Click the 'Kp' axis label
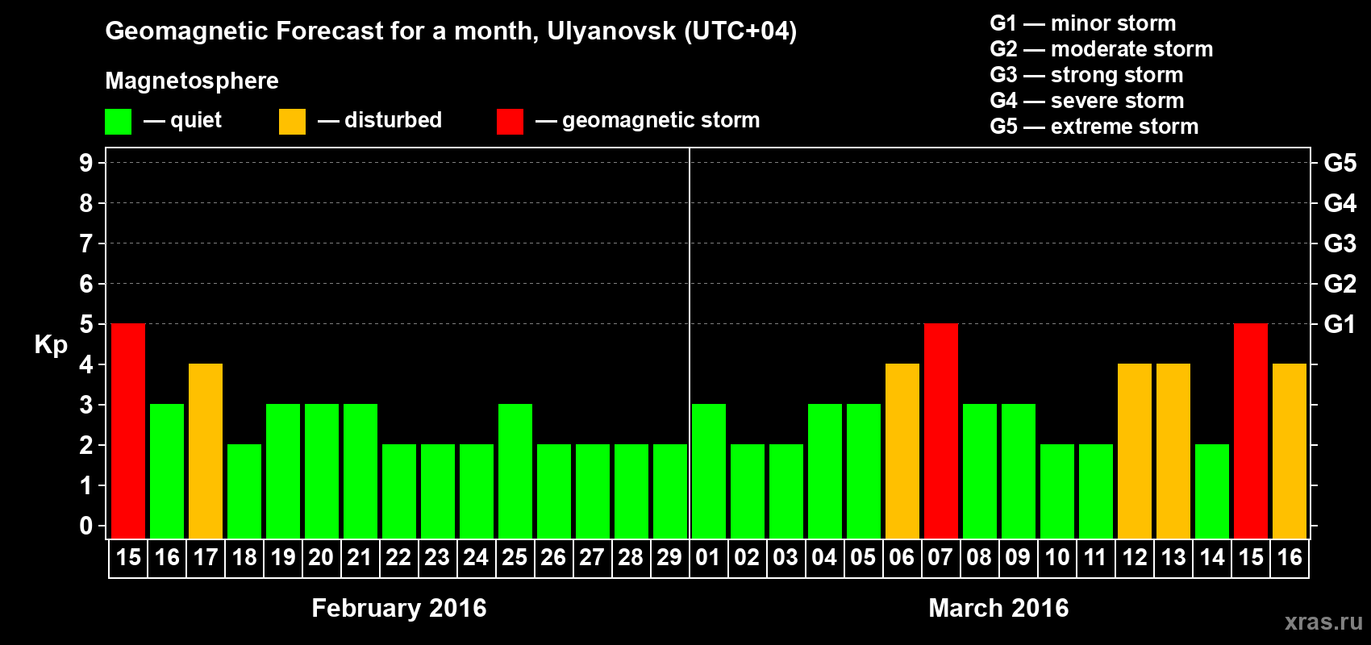Viewport: 1371px width, 645px height. (51, 345)
